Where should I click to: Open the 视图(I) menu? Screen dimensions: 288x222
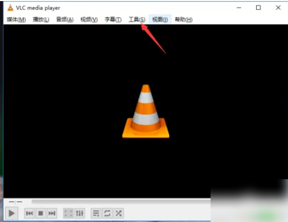click(x=160, y=20)
